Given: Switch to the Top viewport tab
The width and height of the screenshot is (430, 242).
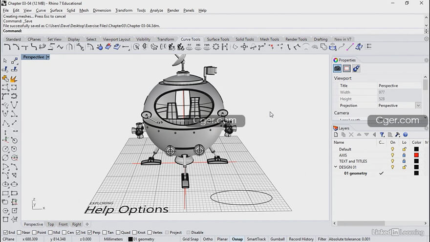Looking at the screenshot, I should (51, 224).
